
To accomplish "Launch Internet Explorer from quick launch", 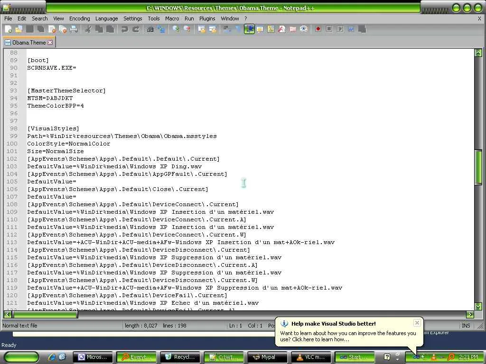I will (x=51, y=357).
